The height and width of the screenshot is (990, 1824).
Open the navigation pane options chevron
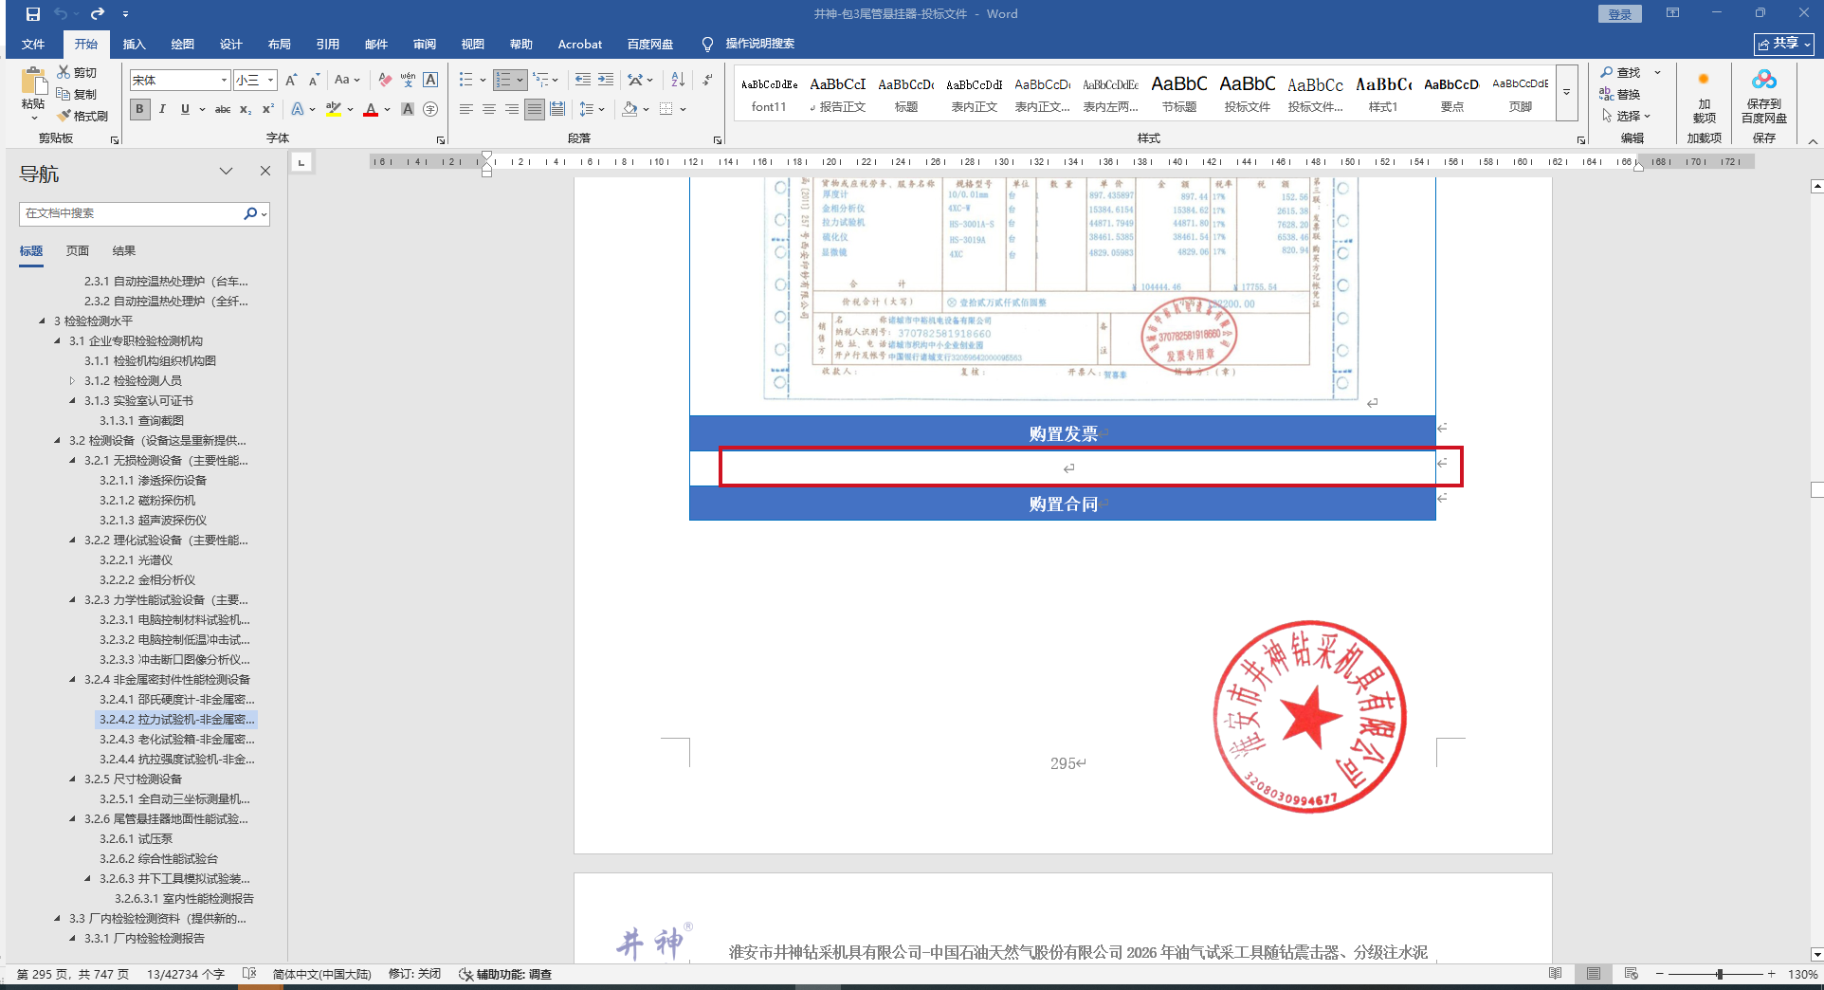click(x=226, y=172)
